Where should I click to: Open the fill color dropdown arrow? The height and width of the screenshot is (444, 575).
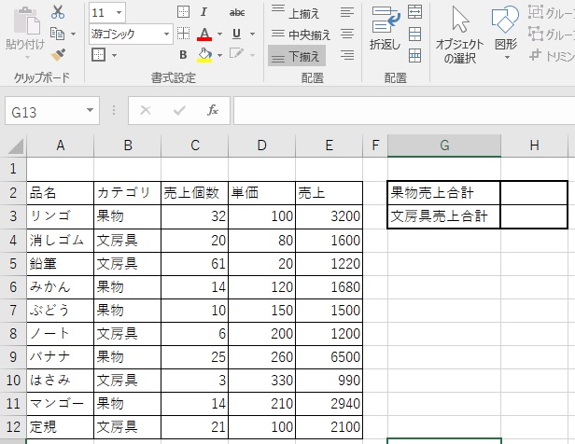click(219, 55)
